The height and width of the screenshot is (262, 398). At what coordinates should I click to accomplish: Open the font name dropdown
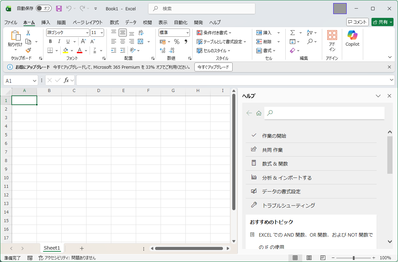87,33
